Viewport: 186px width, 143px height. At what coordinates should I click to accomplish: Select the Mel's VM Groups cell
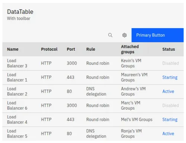137,120
